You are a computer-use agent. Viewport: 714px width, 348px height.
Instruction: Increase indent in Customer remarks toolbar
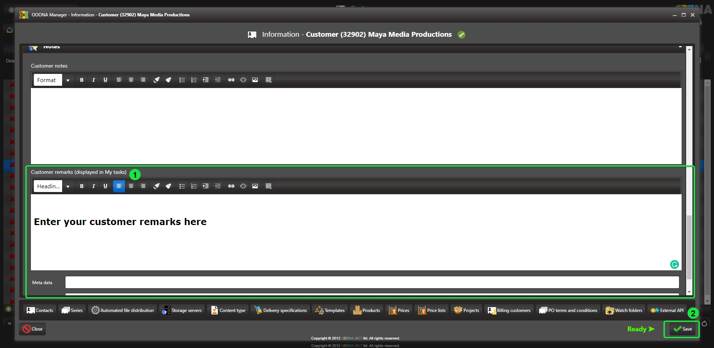pyautogui.click(x=206, y=186)
